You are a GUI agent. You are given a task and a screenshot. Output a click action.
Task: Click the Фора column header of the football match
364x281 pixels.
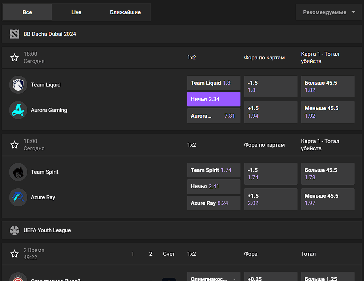[x=251, y=254]
